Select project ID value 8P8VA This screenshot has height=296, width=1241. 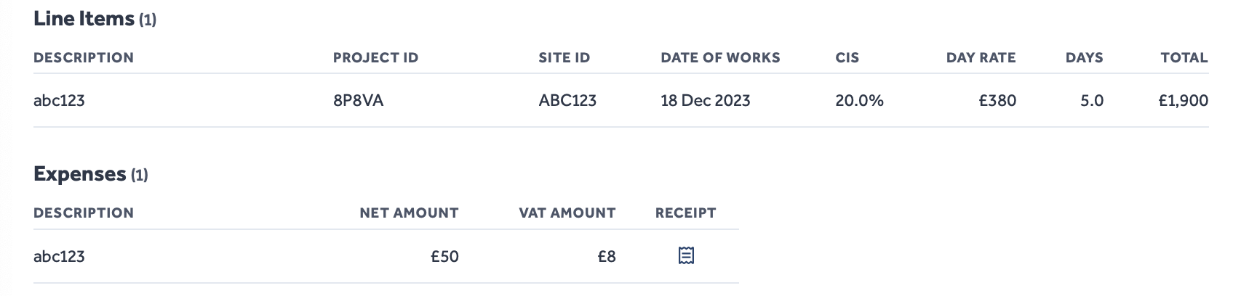click(358, 101)
